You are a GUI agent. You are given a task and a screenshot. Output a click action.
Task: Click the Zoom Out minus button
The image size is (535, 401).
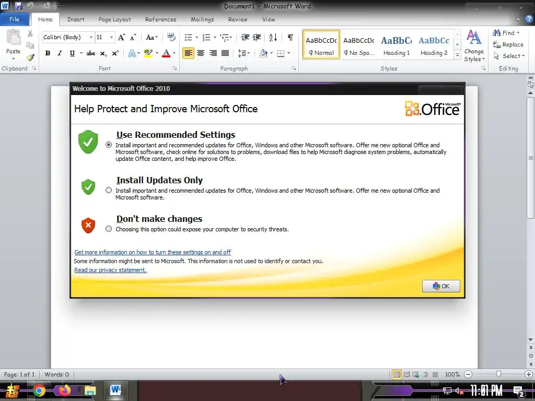click(469, 374)
